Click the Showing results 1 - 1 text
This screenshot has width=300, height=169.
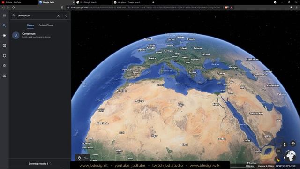40,164
